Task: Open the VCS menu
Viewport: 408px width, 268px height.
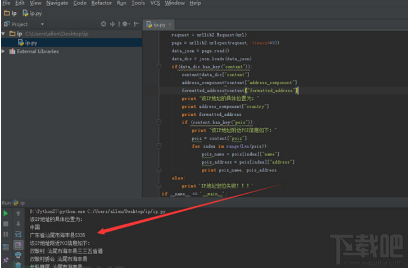Action: point(155,3)
